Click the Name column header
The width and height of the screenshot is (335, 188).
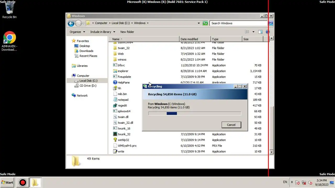coord(144,39)
